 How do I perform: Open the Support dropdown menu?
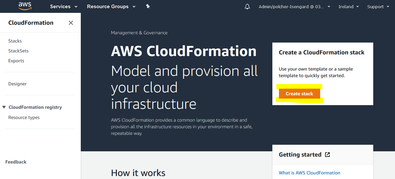coord(378,7)
